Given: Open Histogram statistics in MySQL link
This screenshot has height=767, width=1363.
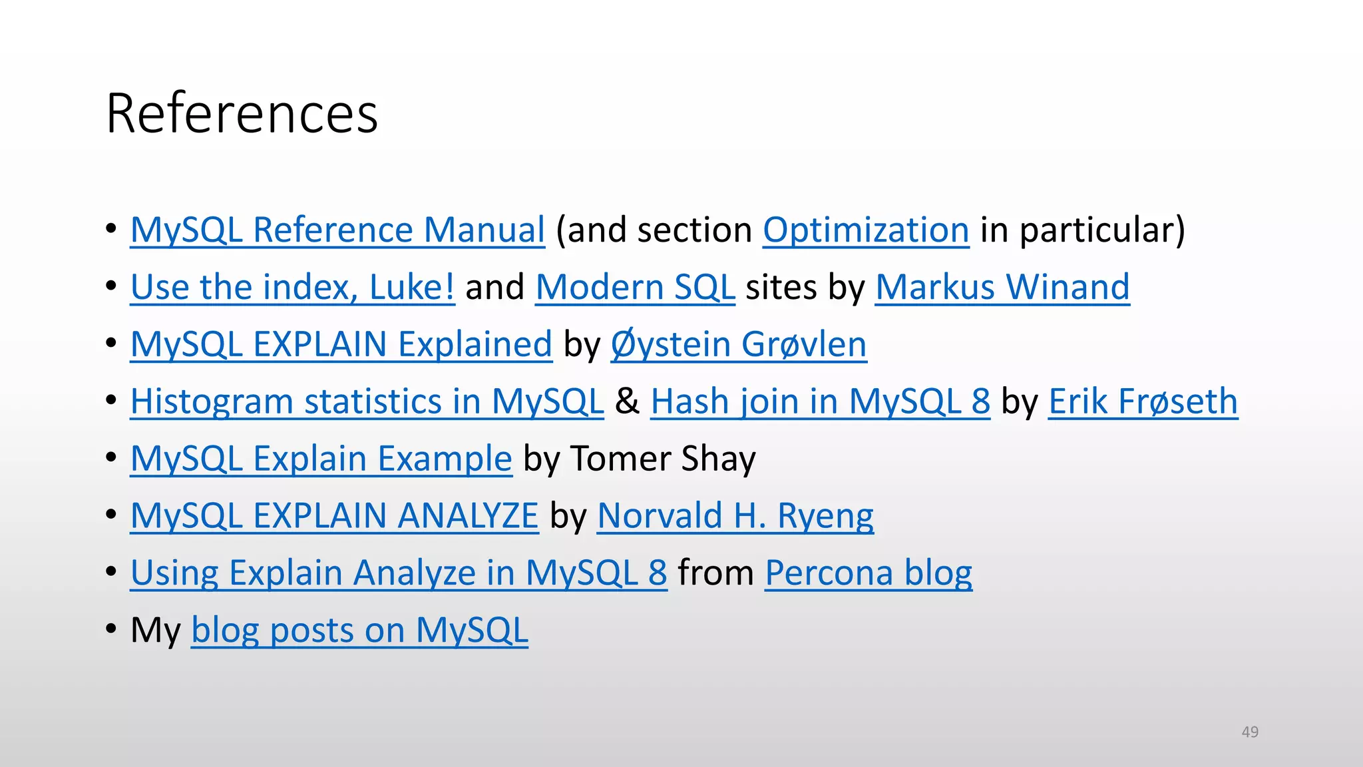Looking at the screenshot, I should point(367,402).
